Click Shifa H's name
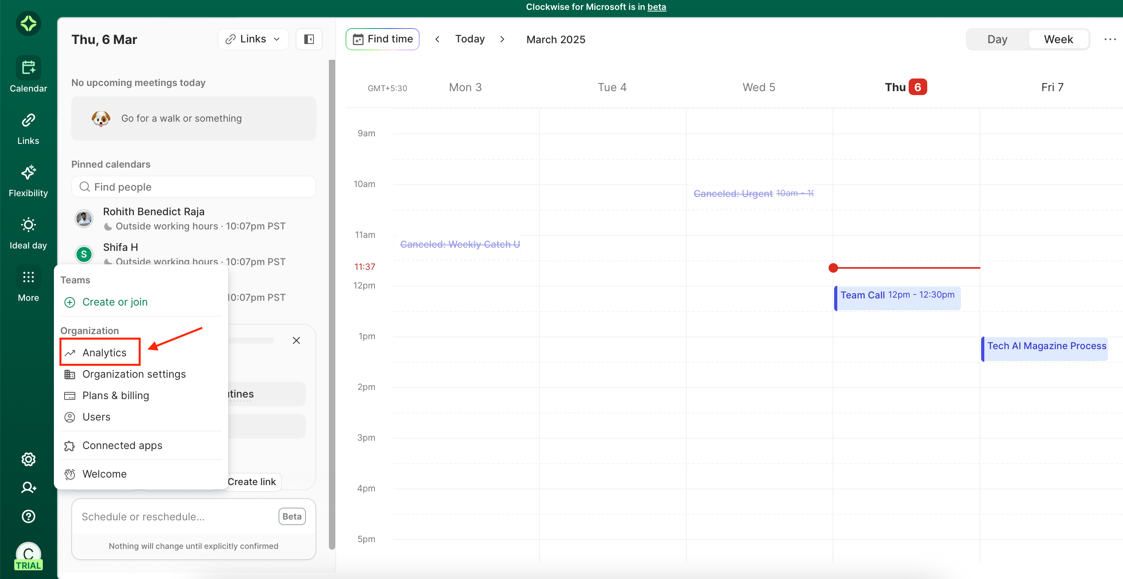The image size is (1123, 579). (120, 247)
